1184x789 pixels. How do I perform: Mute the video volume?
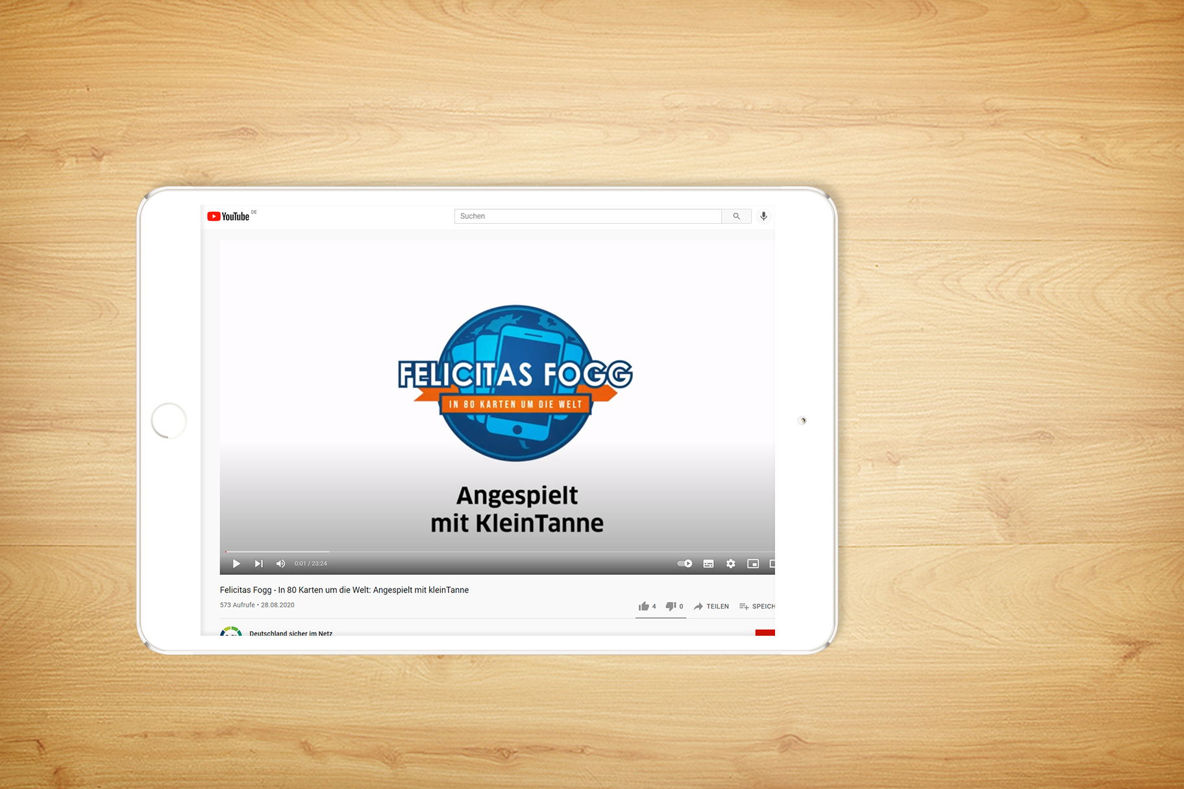click(280, 564)
